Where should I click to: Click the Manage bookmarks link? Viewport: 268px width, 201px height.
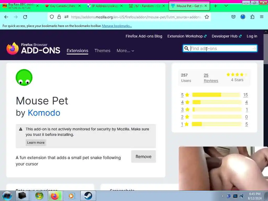click(117, 26)
